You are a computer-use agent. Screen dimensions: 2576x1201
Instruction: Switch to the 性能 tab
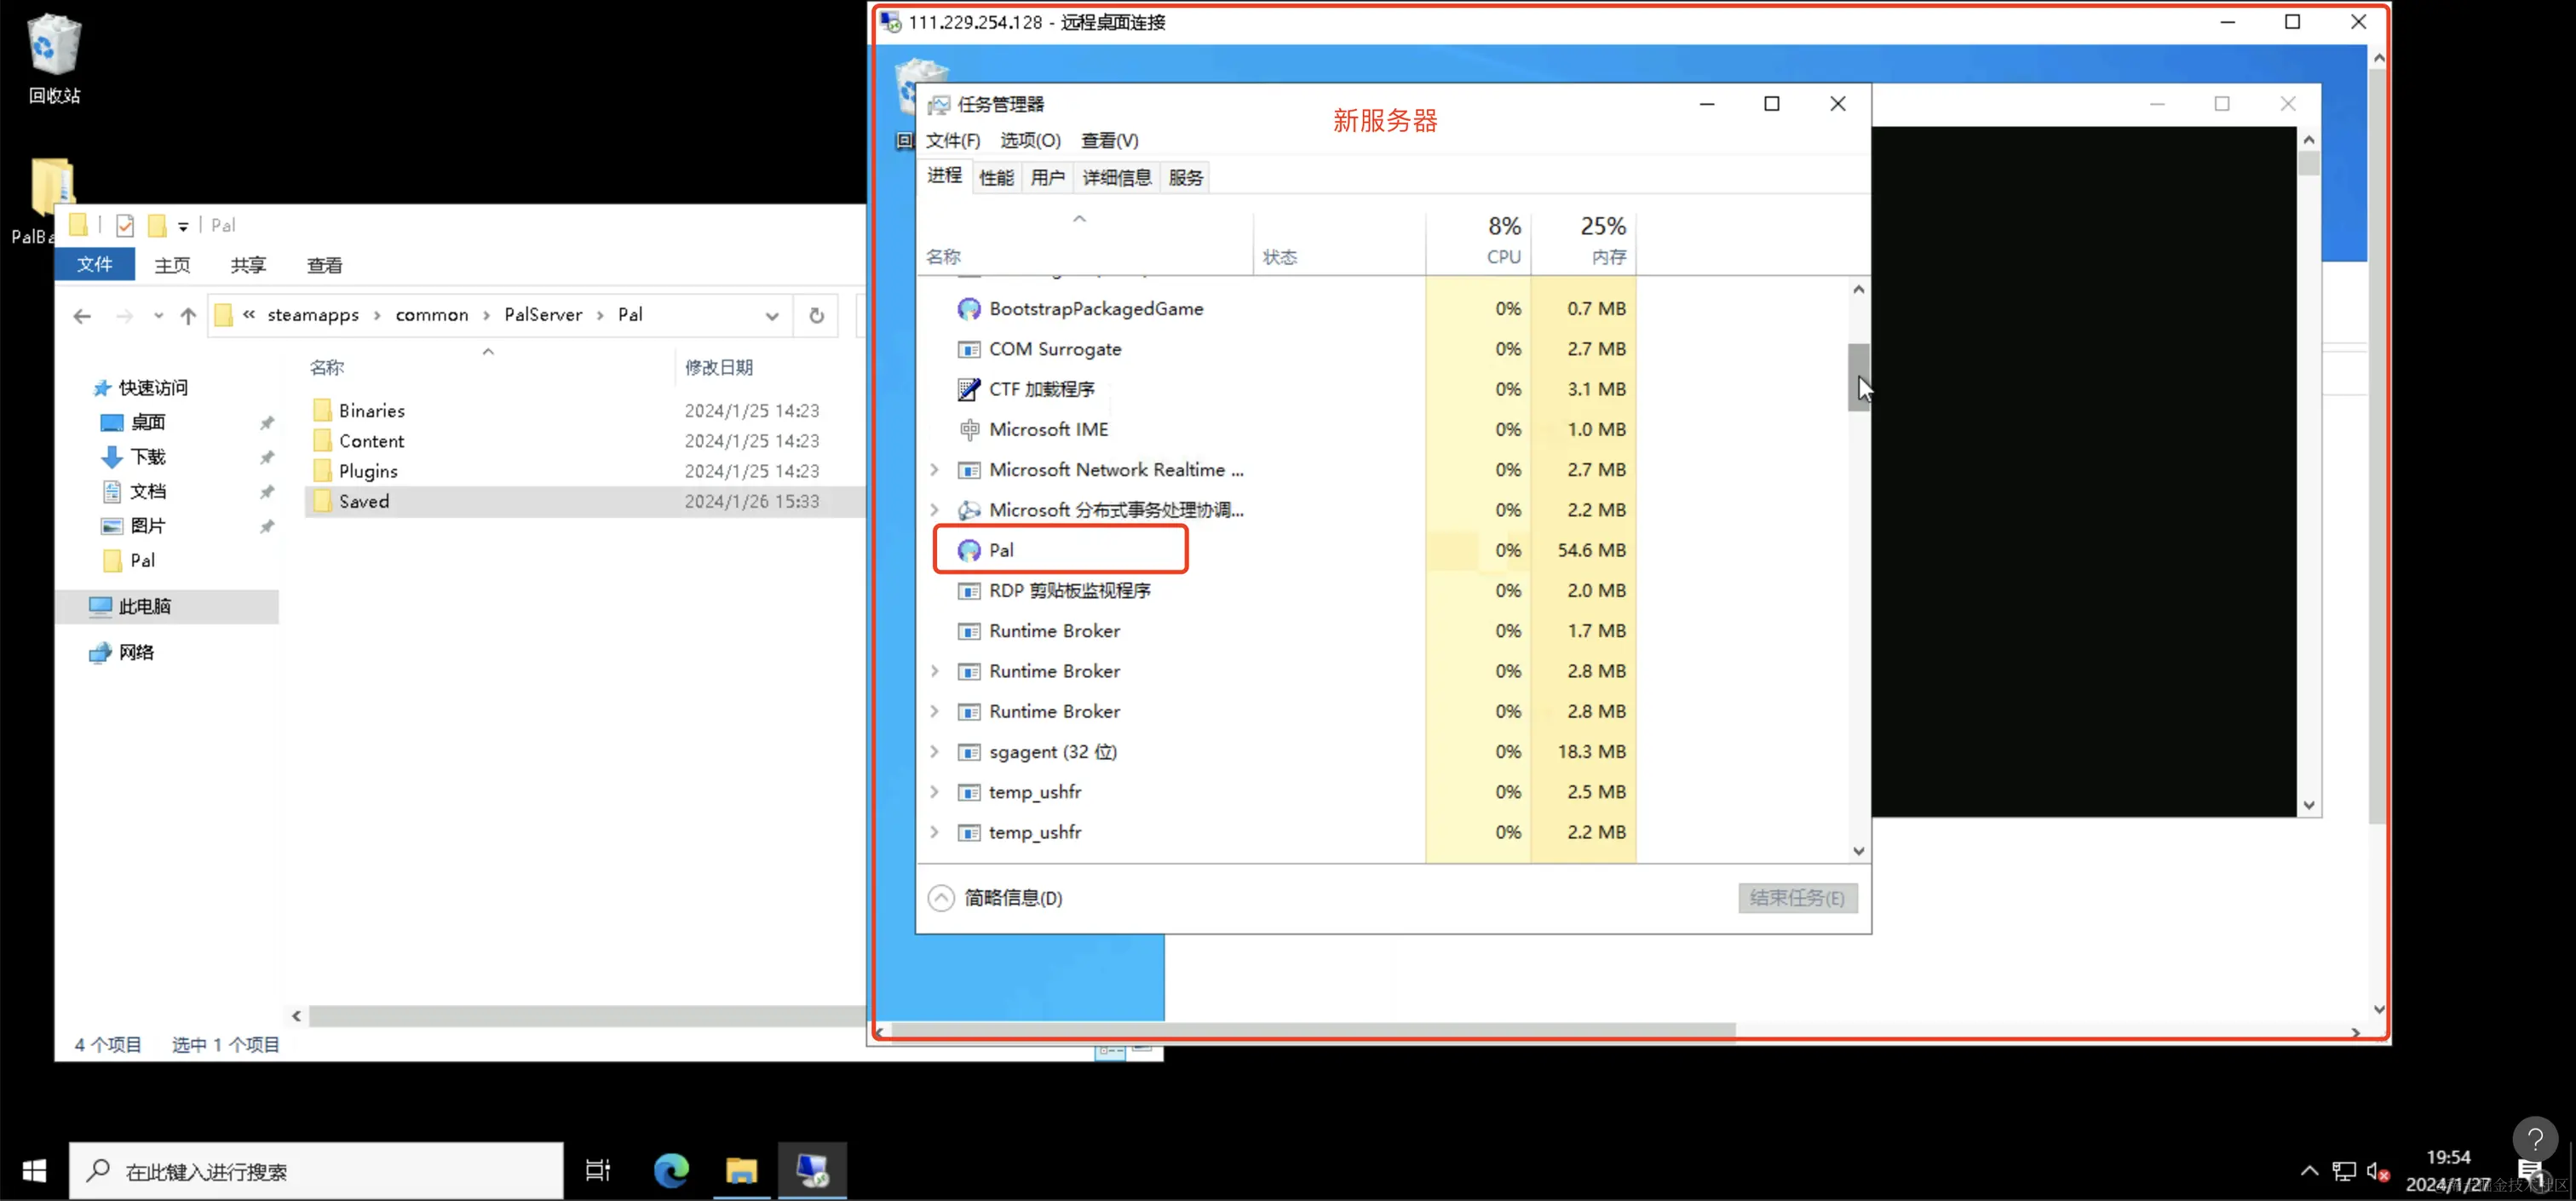(x=996, y=178)
